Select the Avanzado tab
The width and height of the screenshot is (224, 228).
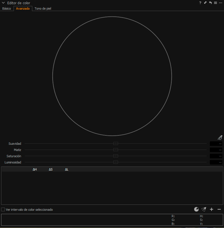coord(23,8)
